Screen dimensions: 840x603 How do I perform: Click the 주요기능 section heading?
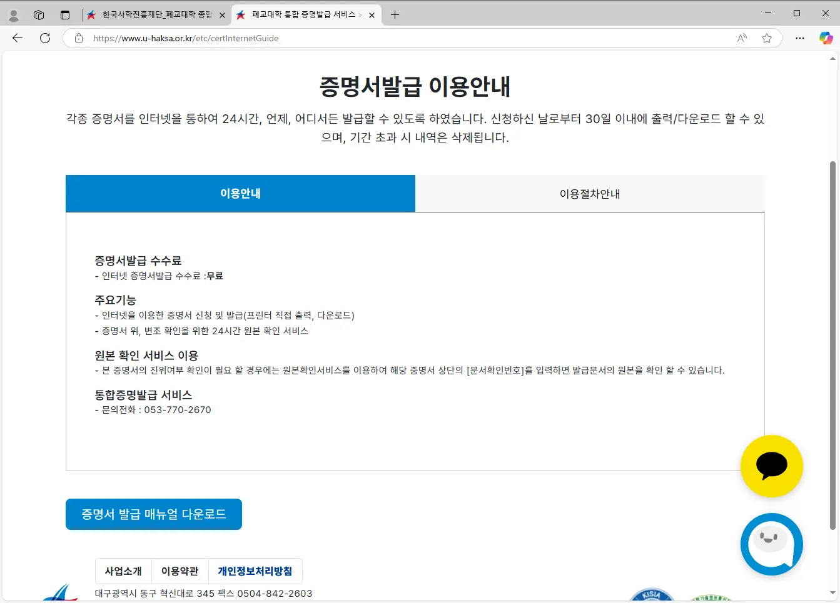(x=115, y=300)
